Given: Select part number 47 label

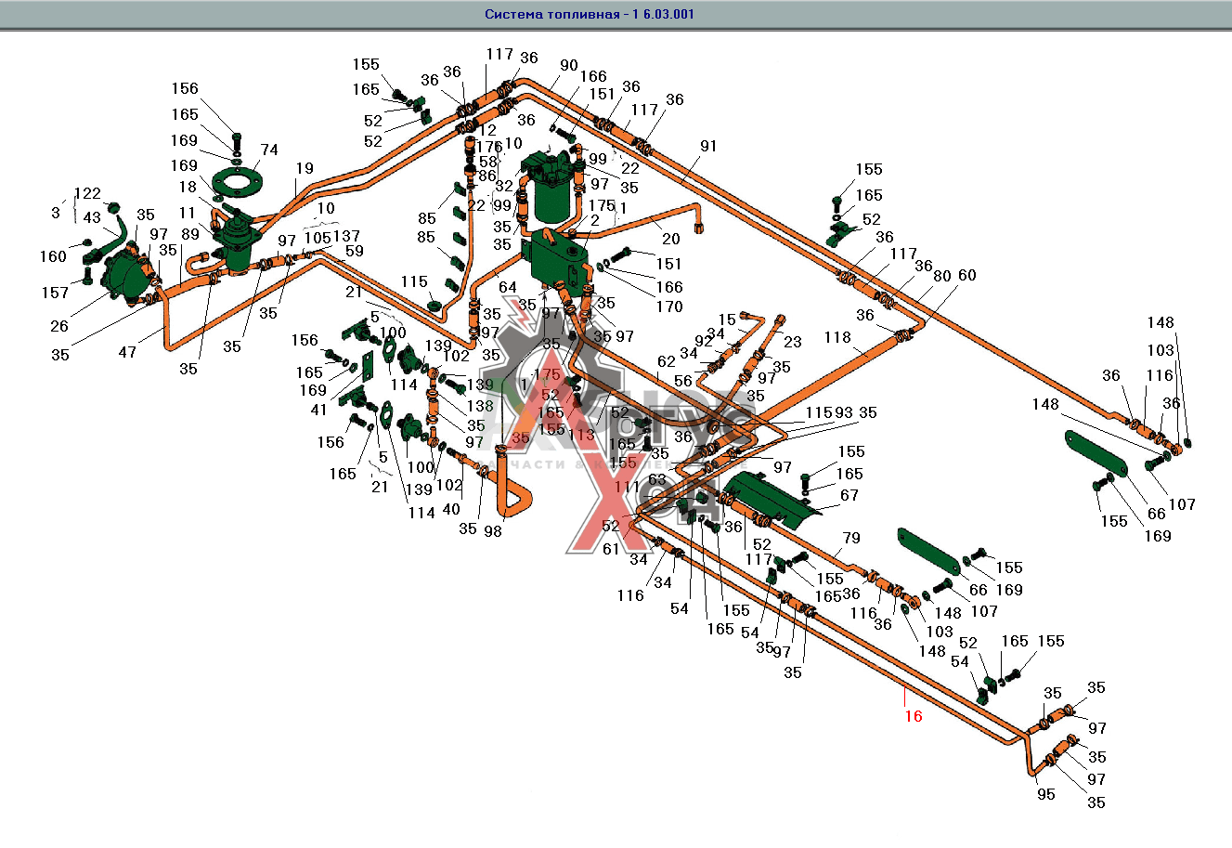Looking at the screenshot, I should [126, 352].
